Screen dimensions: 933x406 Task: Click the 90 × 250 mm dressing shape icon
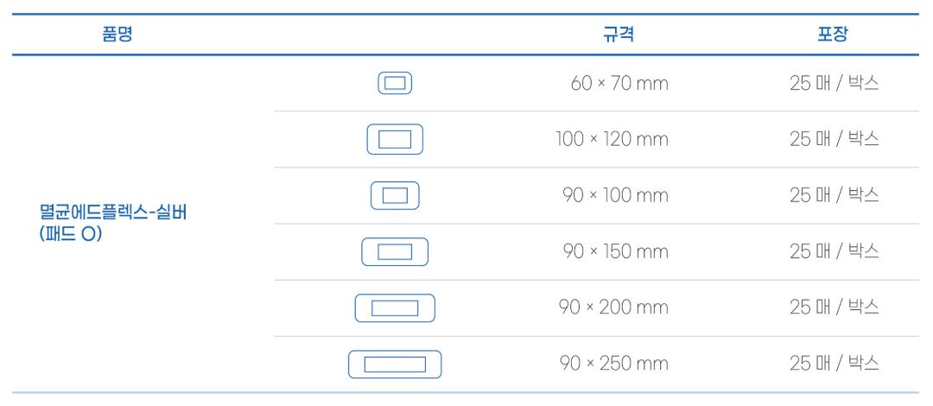point(395,365)
